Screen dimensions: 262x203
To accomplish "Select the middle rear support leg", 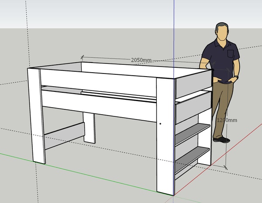I will 90,128.
